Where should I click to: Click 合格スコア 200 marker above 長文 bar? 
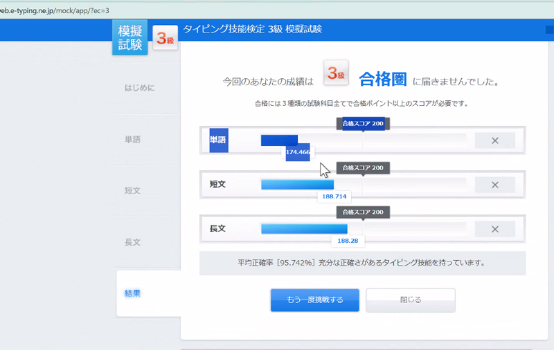(x=363, y=212)
